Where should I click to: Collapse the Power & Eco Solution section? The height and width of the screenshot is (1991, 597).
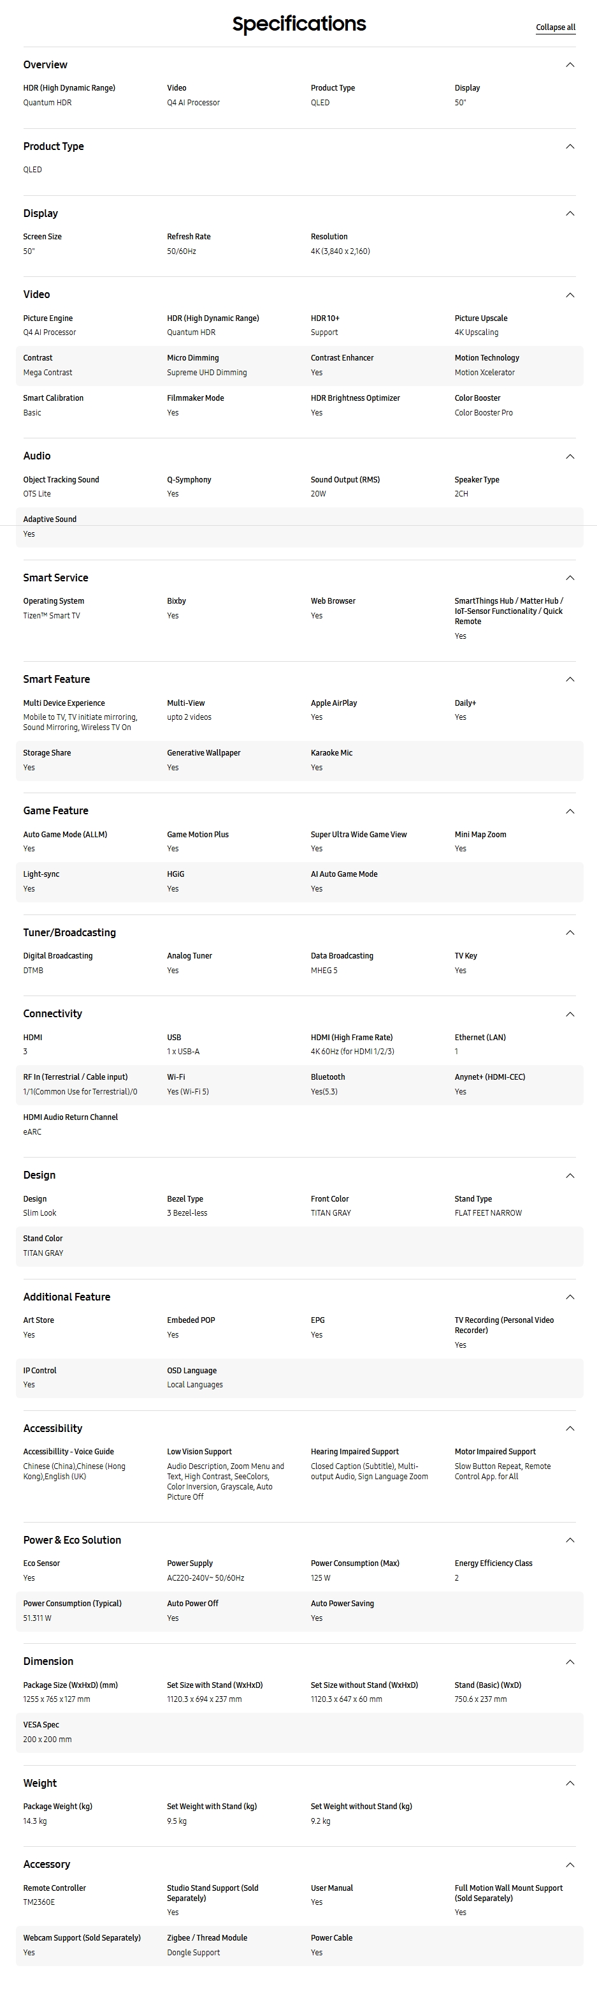[x=570, y=1540]
